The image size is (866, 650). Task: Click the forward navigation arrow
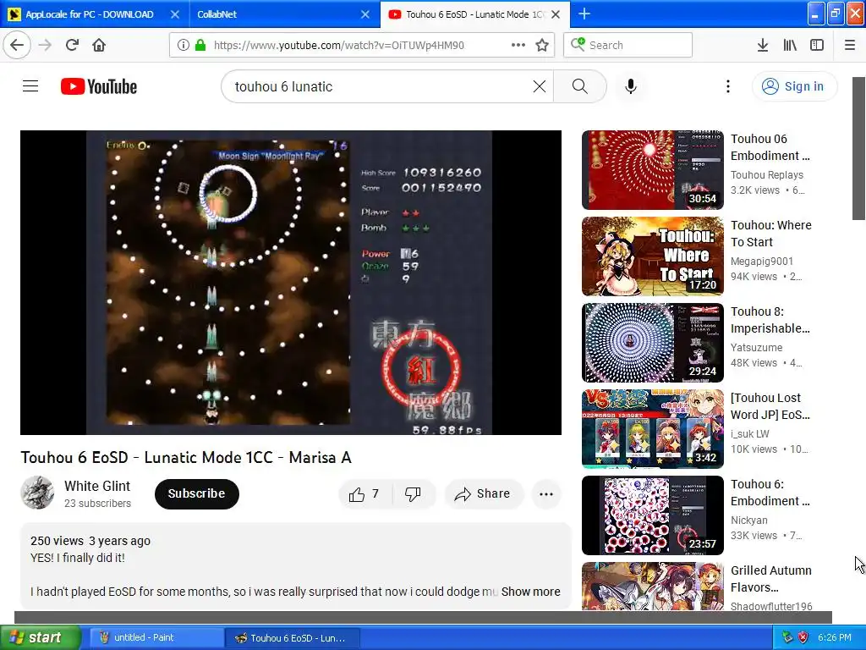(x=45, y=45)
